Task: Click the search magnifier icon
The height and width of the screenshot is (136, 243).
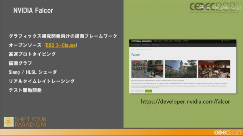Action: [222, 41]
